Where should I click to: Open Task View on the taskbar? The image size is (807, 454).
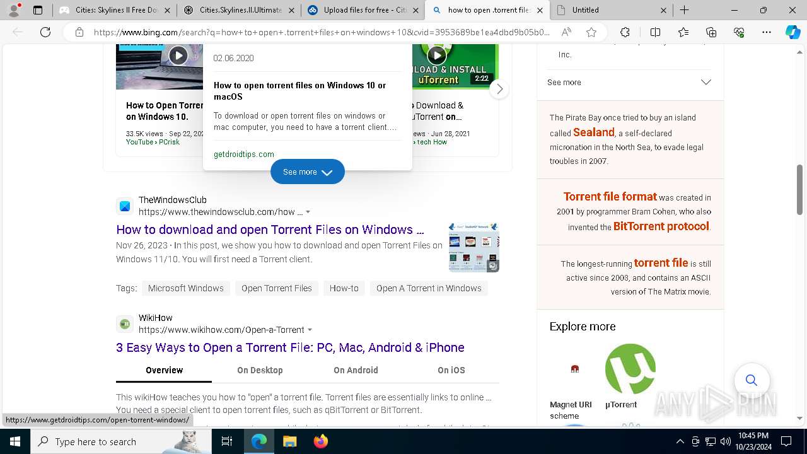pos(227,441)
